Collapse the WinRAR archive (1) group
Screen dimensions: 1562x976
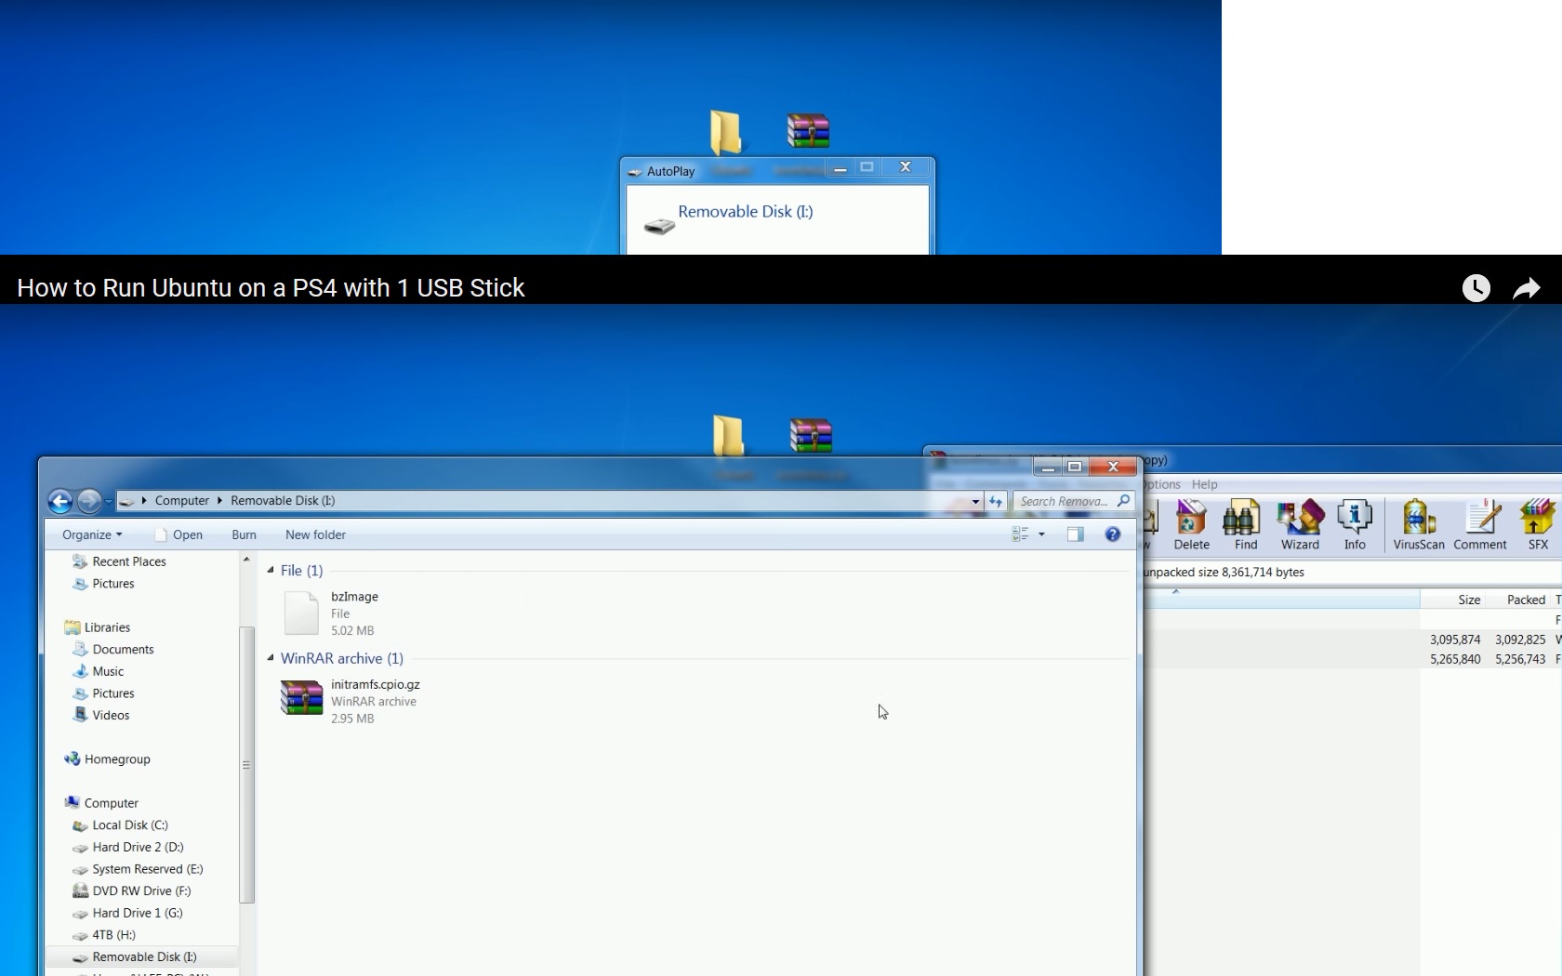[271, 658]
